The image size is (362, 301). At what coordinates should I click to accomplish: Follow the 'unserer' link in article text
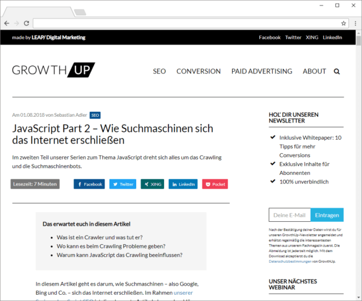(183, 293)
